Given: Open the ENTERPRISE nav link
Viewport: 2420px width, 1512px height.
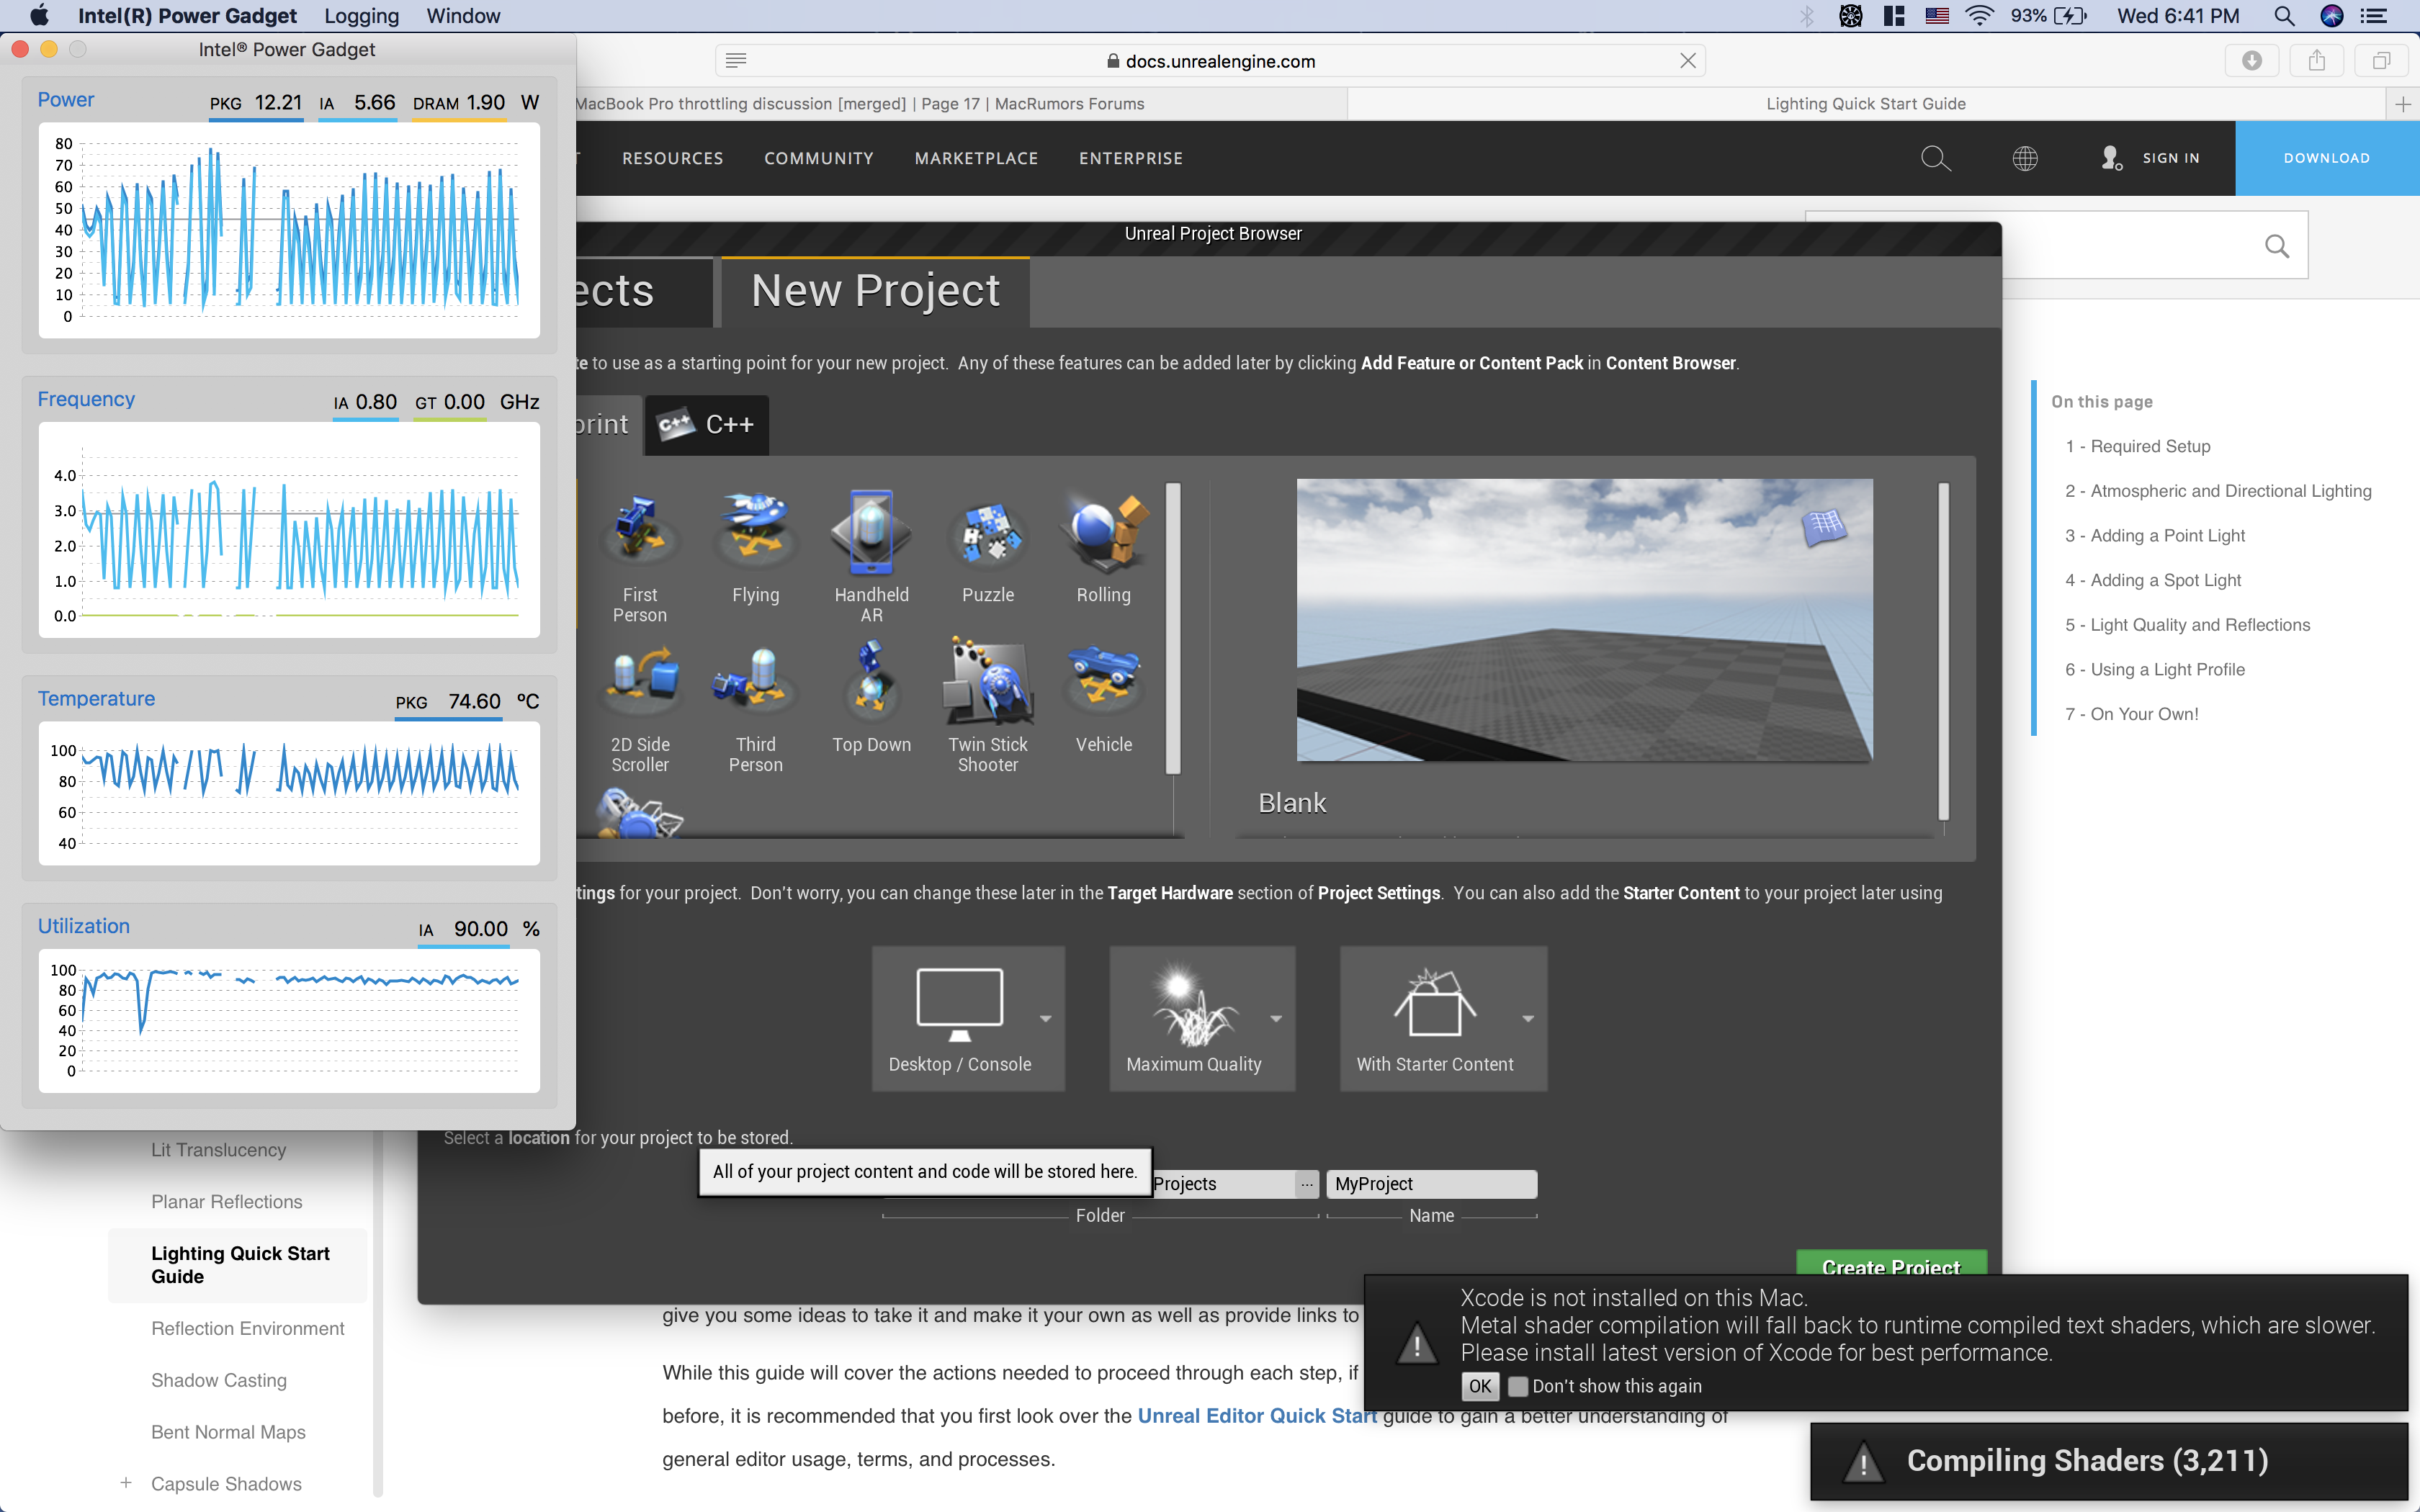Looking at the screenshot, I should (x=1131, y=158).
